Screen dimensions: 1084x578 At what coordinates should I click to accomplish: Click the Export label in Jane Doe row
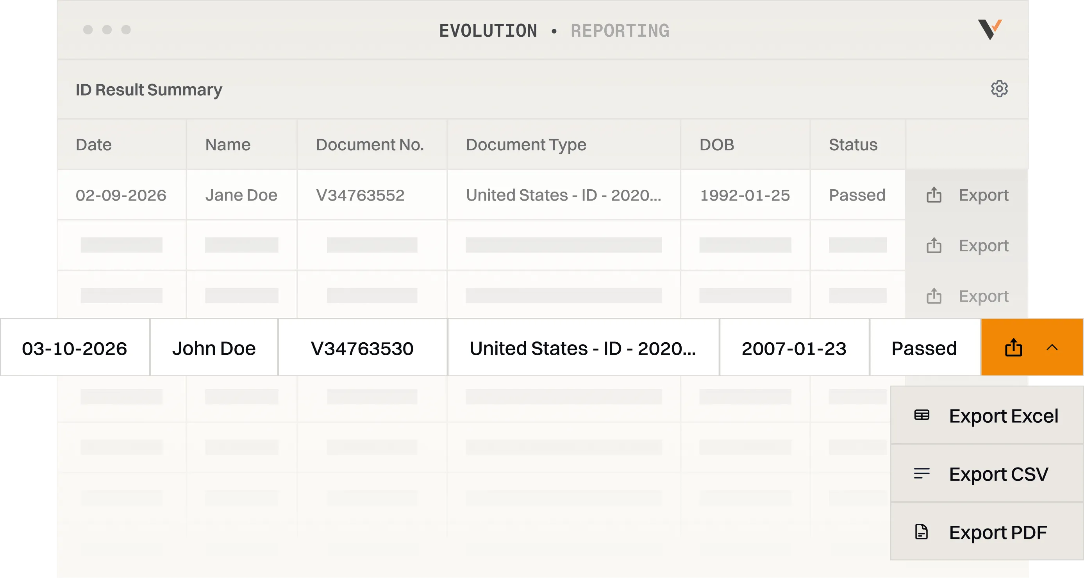984,195
